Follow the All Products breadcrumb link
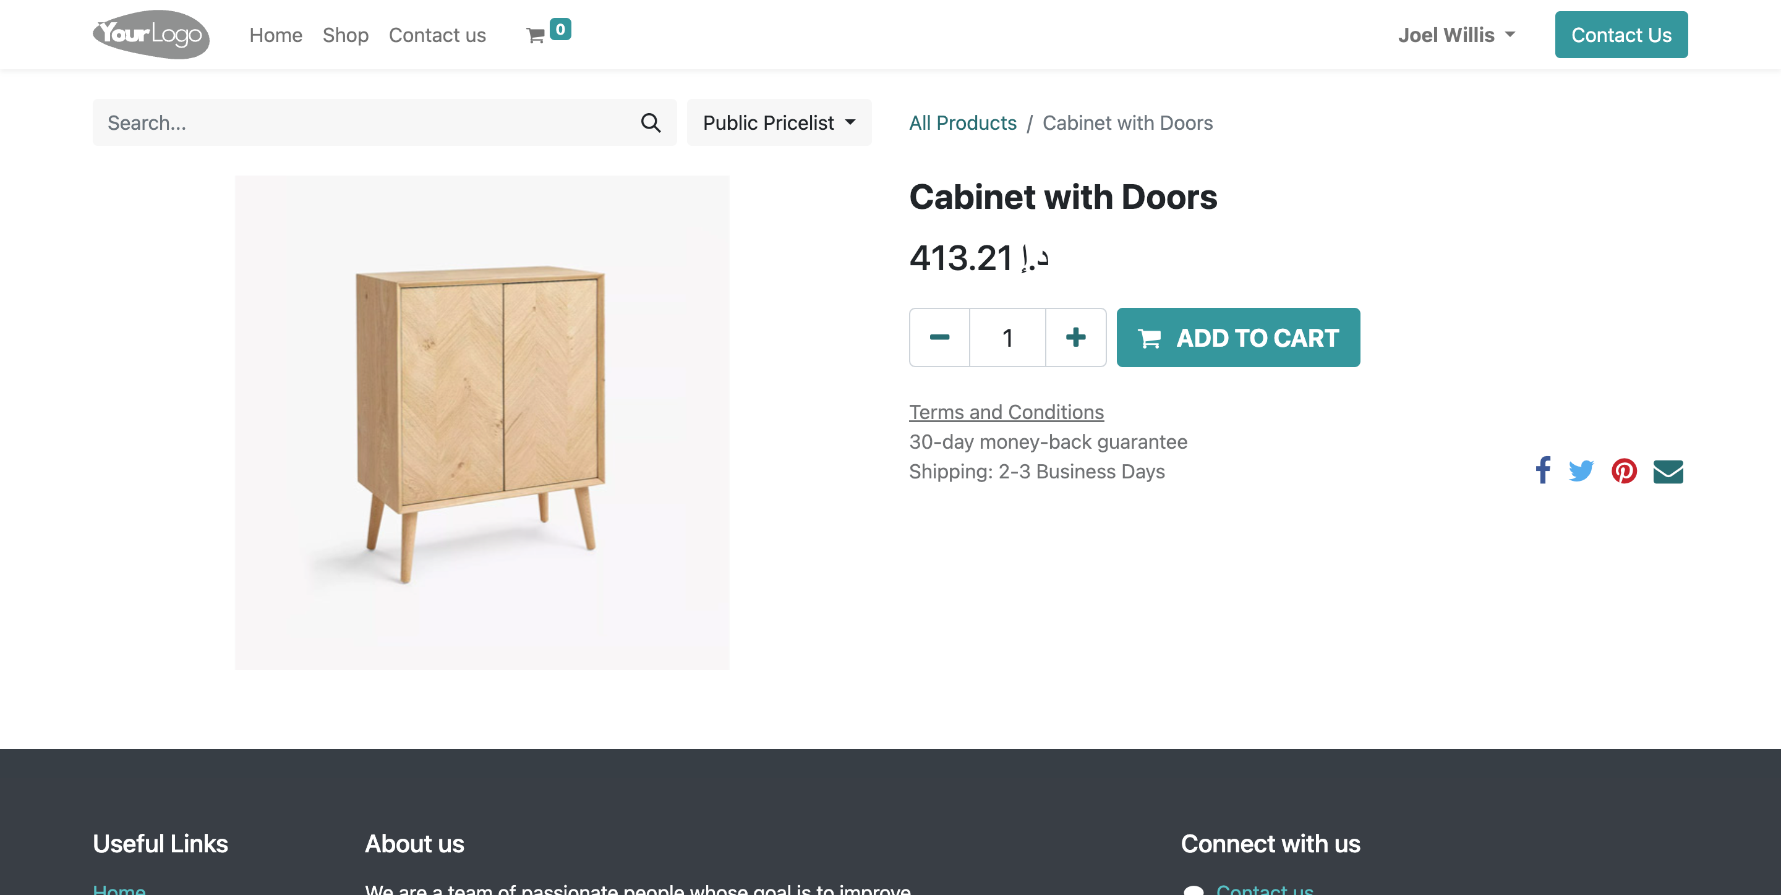 pos(962,123)
